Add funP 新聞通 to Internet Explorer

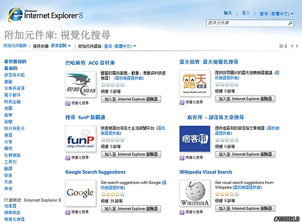(x=131, y=154)
